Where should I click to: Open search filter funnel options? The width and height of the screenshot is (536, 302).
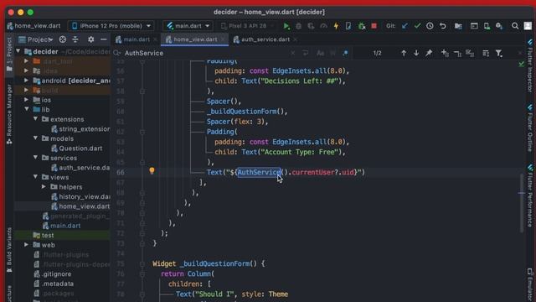(499, 54)
